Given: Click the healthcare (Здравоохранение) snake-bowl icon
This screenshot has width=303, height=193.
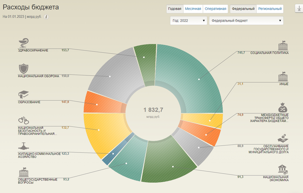Looking at the screenshot, I should point(23,43).
